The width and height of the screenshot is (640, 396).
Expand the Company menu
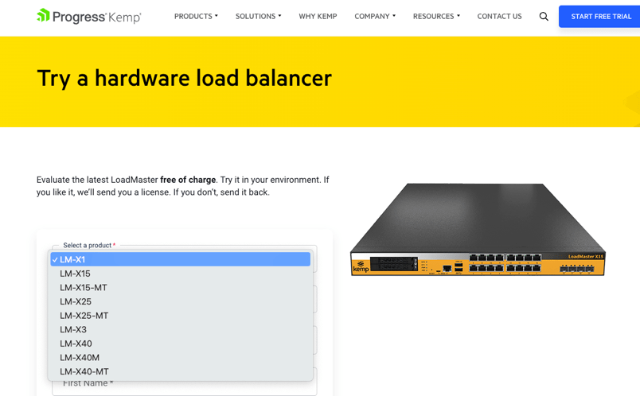(x=375, y=17)
